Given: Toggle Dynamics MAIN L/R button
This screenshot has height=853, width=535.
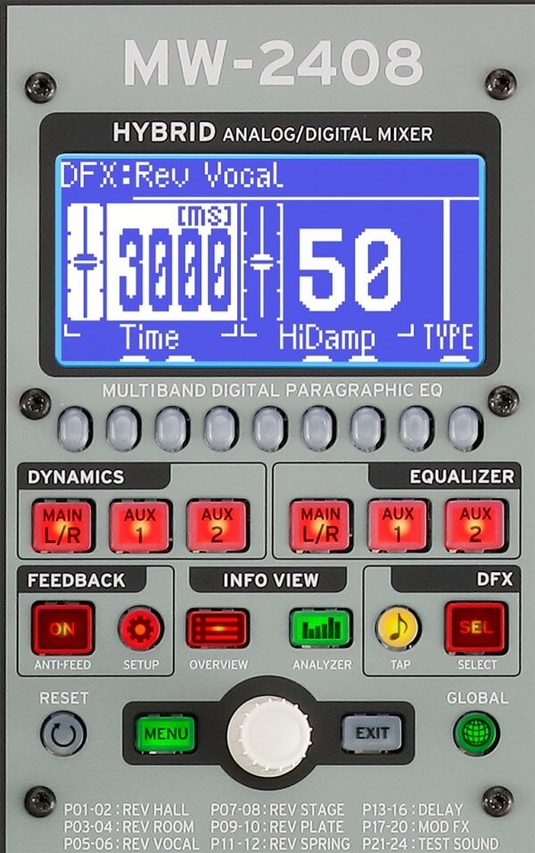Looking at the screenshot, I should pyautogui.click(x=62, y=526).
